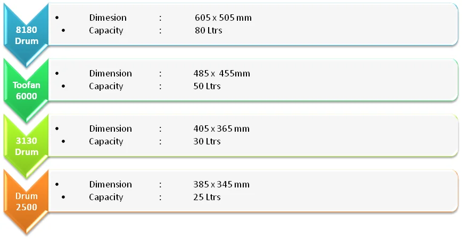The height and width of the screenshot is (240, 462).
Task: Select the Capacity label in 8180 Drum row
Action: 106,30
